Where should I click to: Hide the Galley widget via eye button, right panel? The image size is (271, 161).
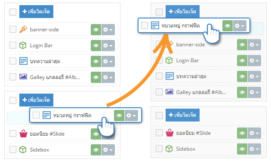point(242,92)
